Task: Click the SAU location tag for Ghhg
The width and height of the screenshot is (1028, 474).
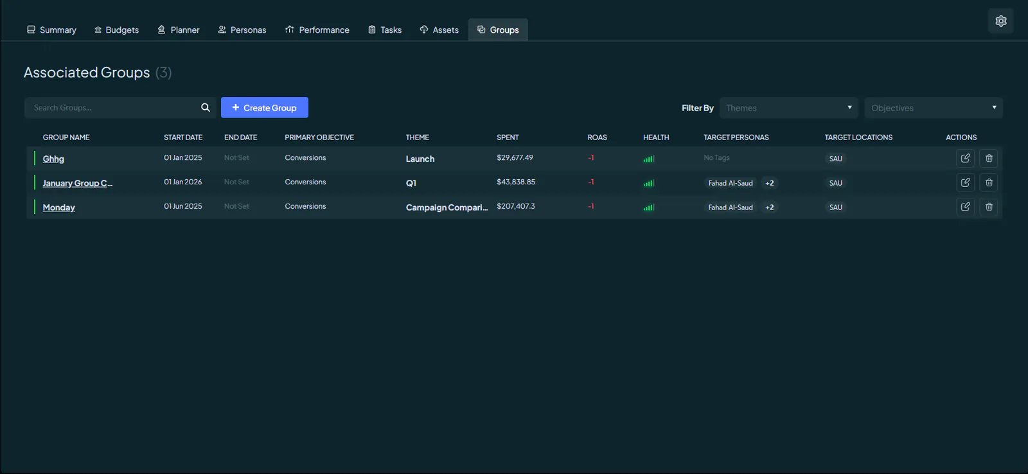Action: [835, 159]
